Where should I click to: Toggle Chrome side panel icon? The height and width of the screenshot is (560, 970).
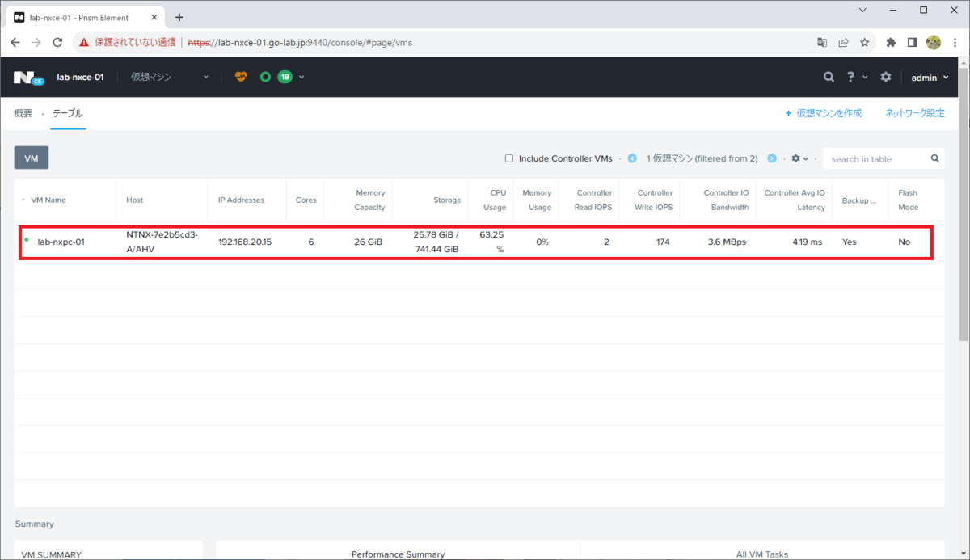[x=912, y=42]
